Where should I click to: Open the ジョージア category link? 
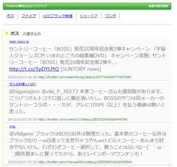pyautogui.click(x=89, y=16)
